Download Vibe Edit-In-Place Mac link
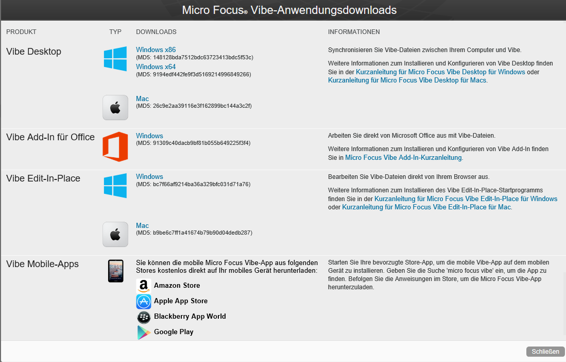 pos(142,226)
